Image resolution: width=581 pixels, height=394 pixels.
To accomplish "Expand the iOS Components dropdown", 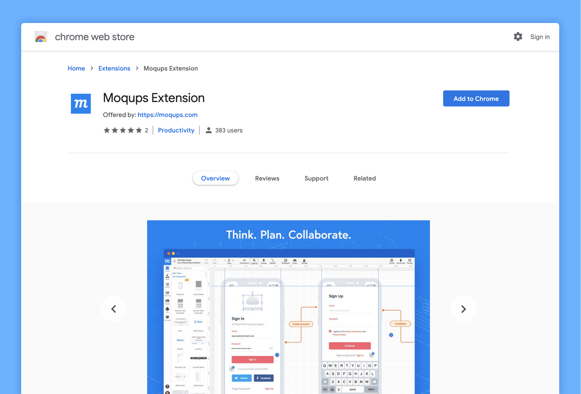I will pos(205,277).
